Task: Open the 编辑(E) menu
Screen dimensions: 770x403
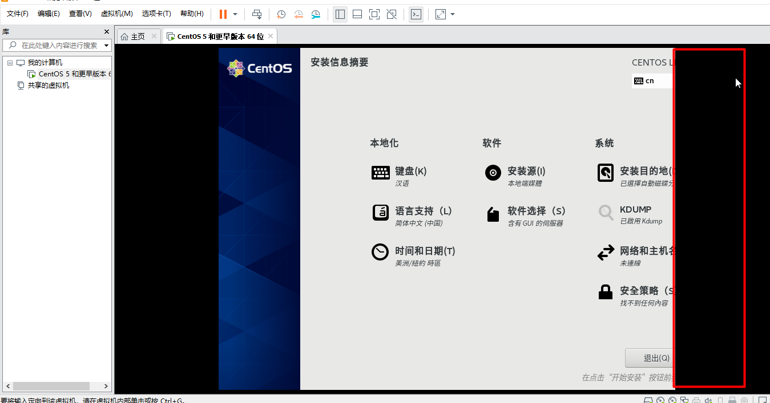Action: click(x=49, y=14)
